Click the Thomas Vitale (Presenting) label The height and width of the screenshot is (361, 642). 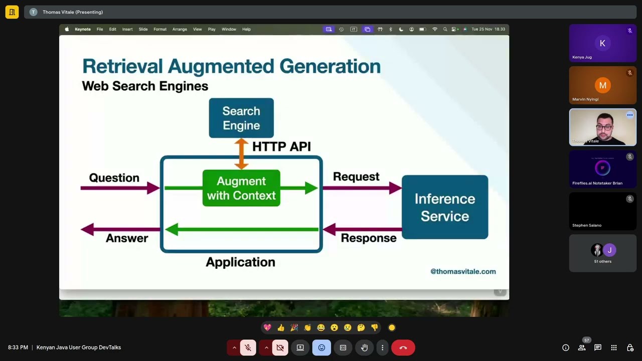pos(73,12)
